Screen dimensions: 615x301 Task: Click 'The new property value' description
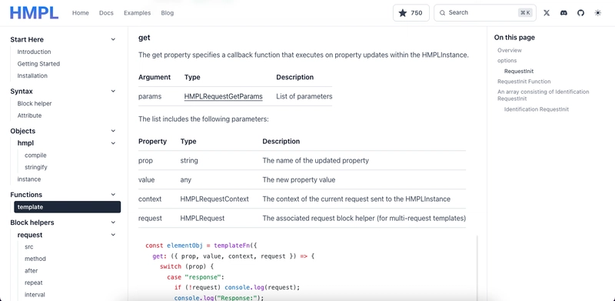click(299, 179)
